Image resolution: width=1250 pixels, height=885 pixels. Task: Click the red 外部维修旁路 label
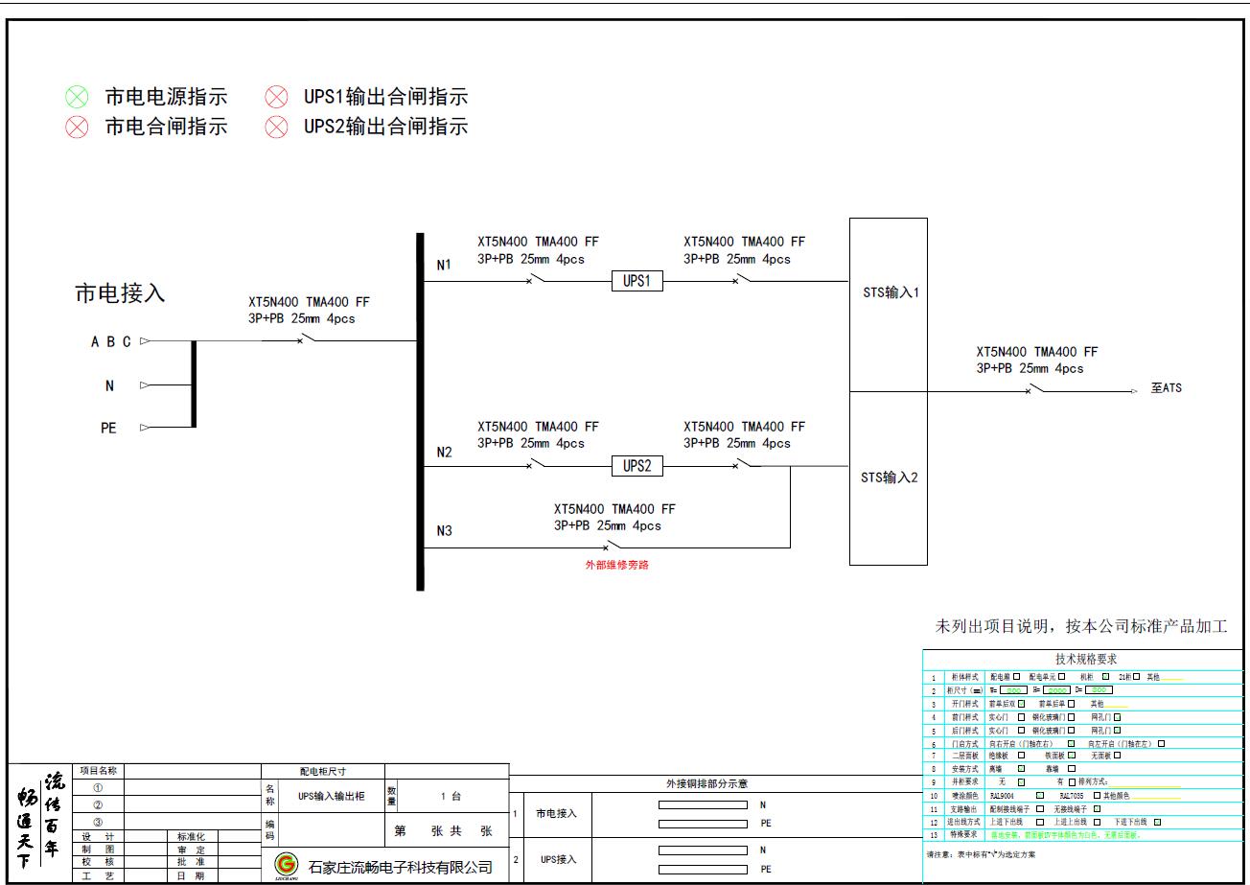(x=617, y=565)
